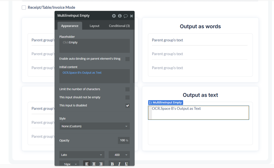The height and width of the screenshot is (168, 274).
Task: Open the 400 font weight dropdown
Action: click(119, 154)
